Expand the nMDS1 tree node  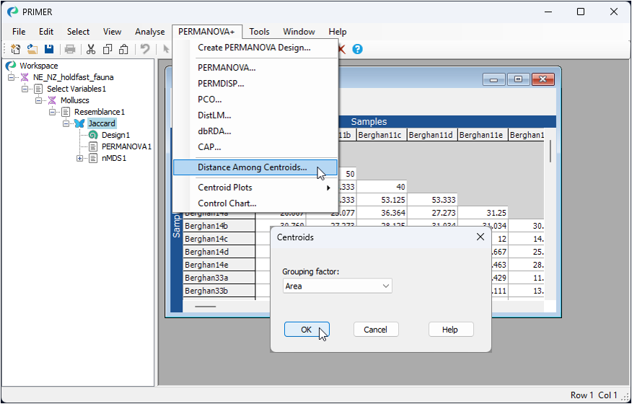pyautogui.click(x=80, y=158)
